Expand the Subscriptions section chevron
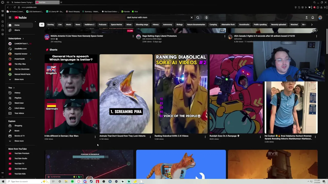This screenshot has width=328, height=184. pyautogui.click(x=23, y=39)
